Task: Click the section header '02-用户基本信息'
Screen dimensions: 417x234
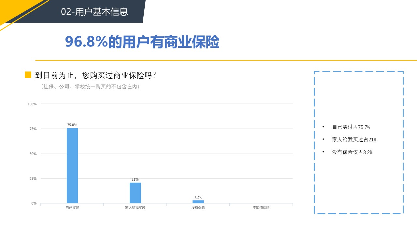Action: tap(94, 12)
